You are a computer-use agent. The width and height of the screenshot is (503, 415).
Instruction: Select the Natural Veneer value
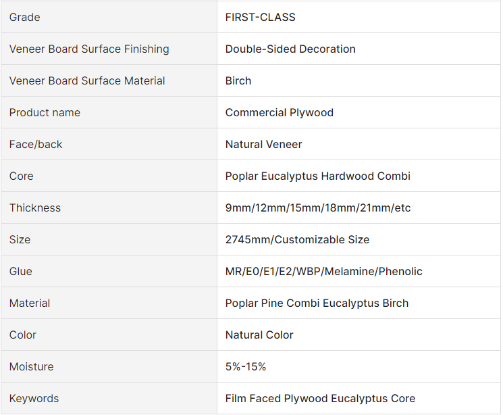coord(264,145)
